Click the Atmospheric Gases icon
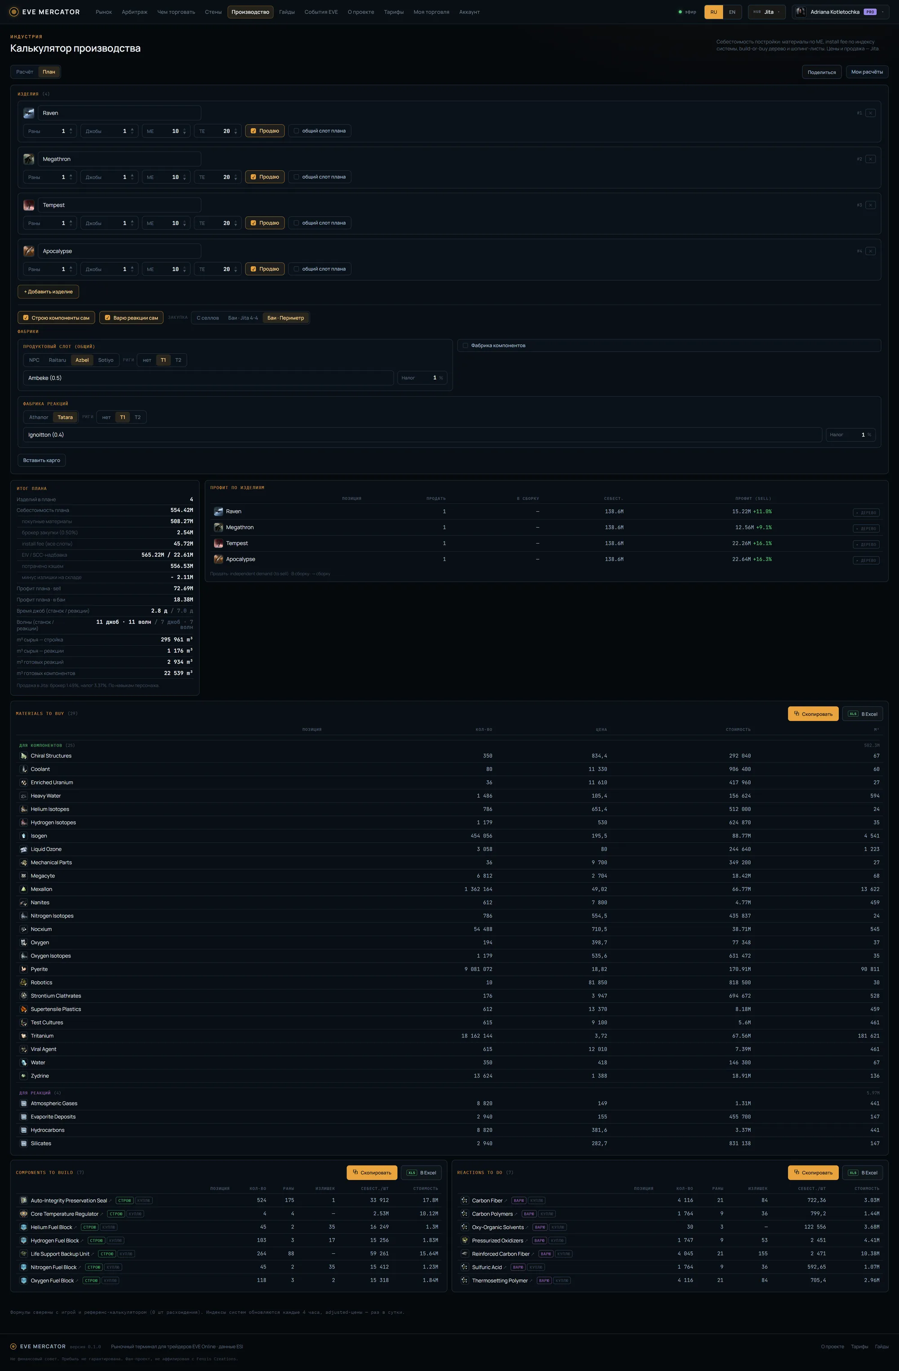899x1371 pixels. pos(24,1104)
